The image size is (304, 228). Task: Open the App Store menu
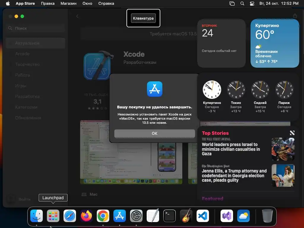click(x=25, y=4)
